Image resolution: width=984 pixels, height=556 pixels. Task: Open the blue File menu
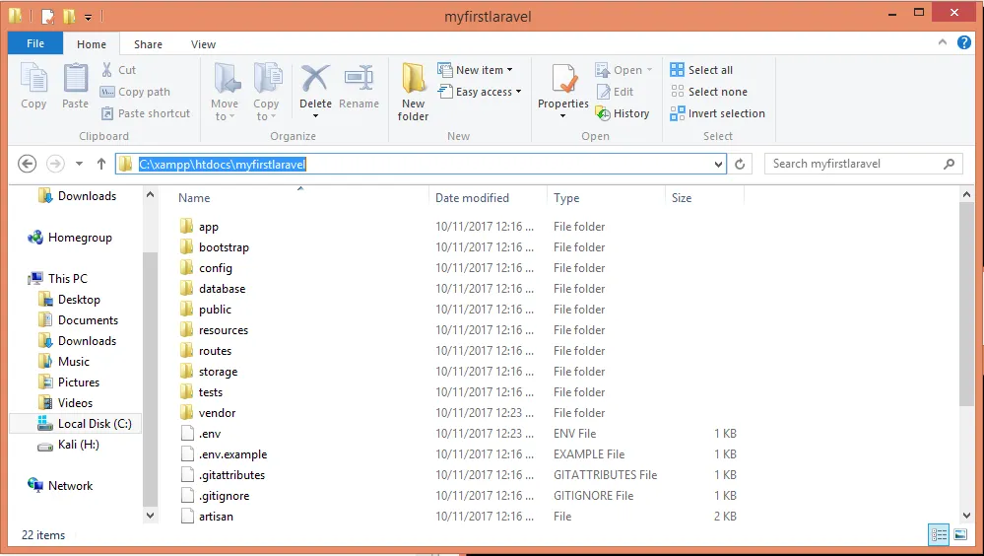point(35,43)
